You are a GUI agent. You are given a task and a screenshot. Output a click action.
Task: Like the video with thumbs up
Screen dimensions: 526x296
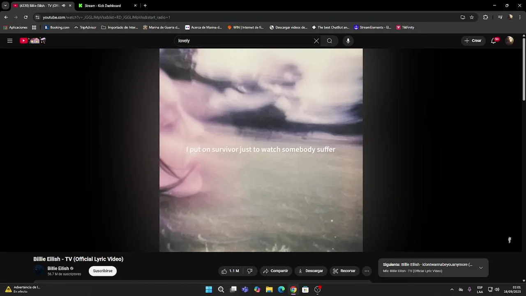pyautogui.click(x=230, y=271)
